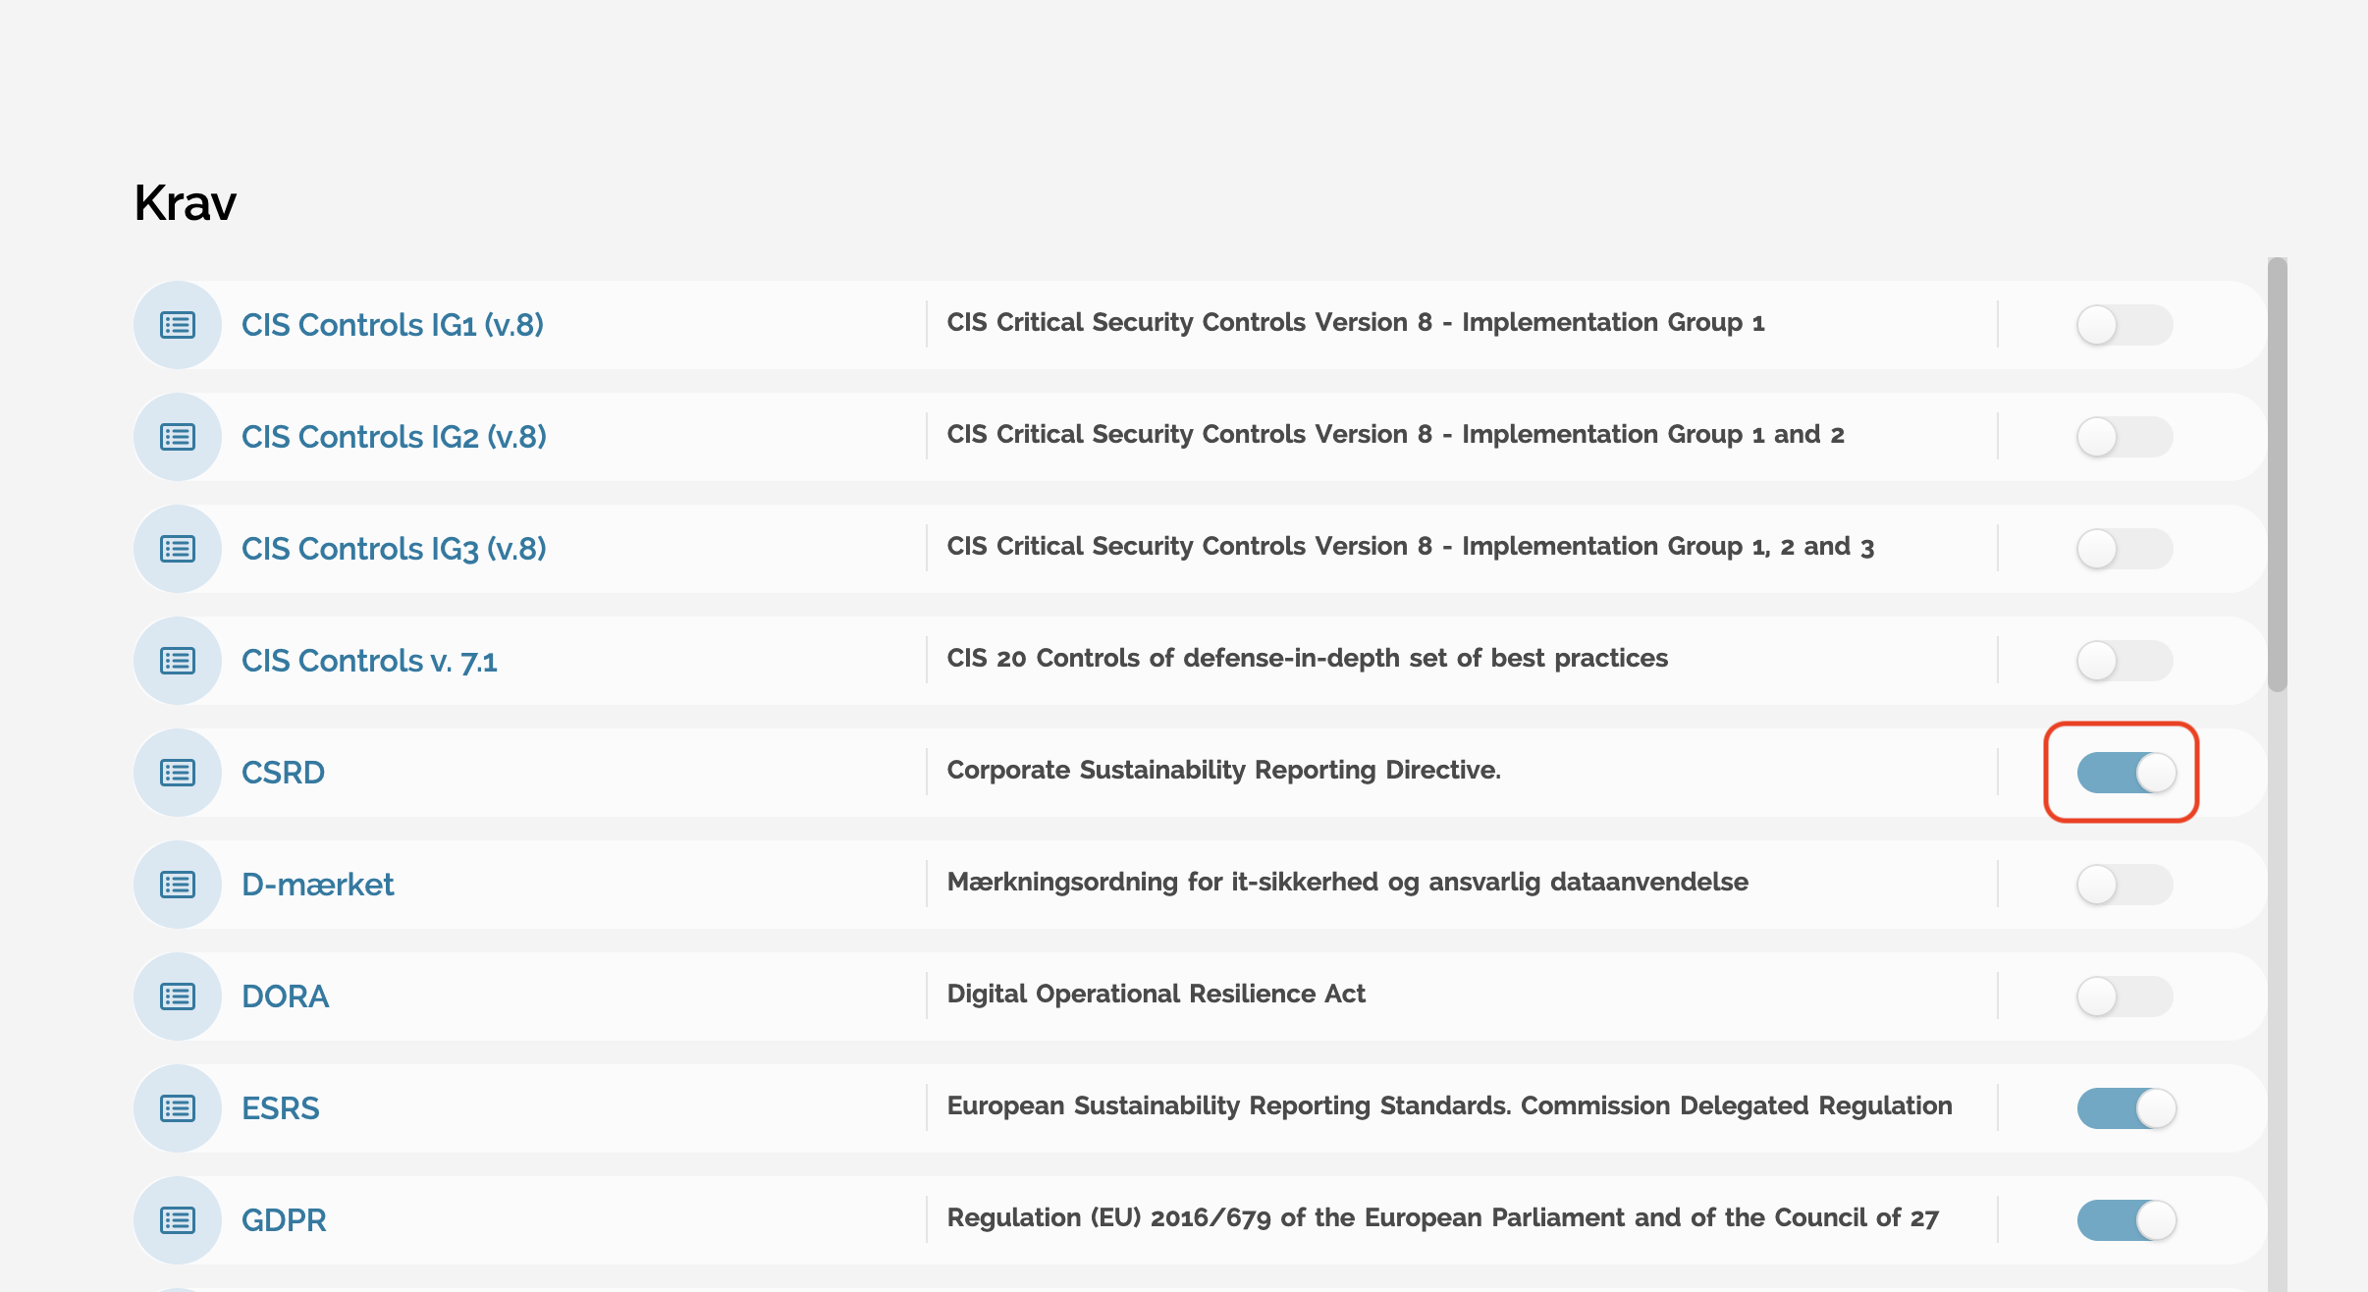Image resolution: width=2368 pixels, height=1292 pixels.
Task: Click the list icon beside CIS Controls IG1
Action: click(178, 325)
